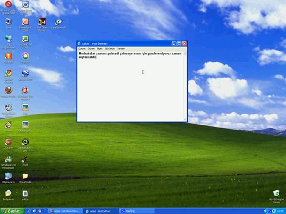Select the Mozilla Firefox desktop shortcut
Screen dimensions: 286x214
(x=8, y=92)
